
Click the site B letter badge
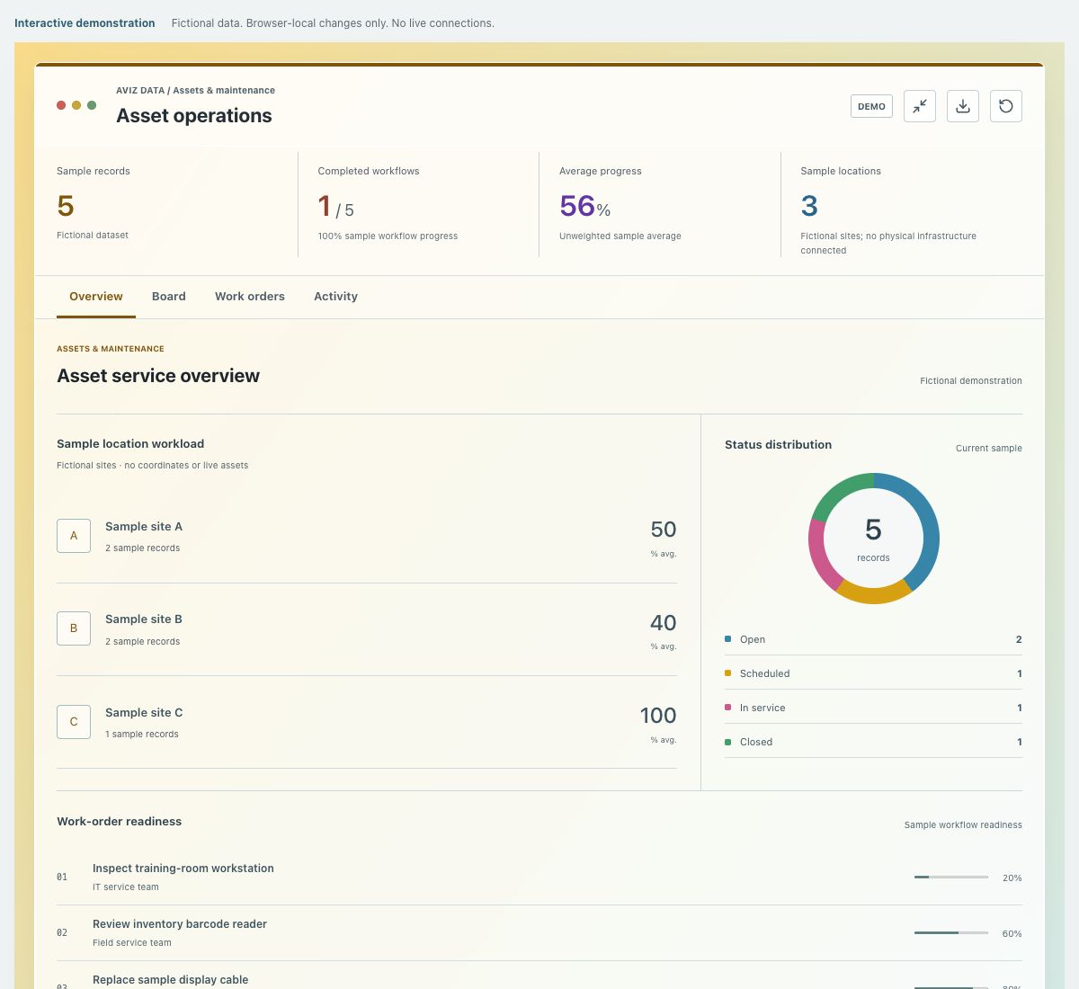pos(74,628)
